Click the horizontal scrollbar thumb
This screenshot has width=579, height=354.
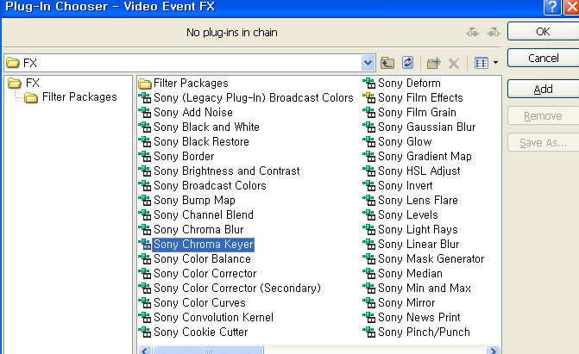208,350
